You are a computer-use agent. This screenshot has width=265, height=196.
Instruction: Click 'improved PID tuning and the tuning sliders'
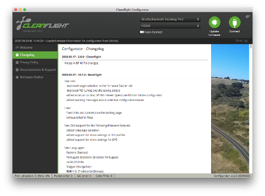tap(93, 91)
